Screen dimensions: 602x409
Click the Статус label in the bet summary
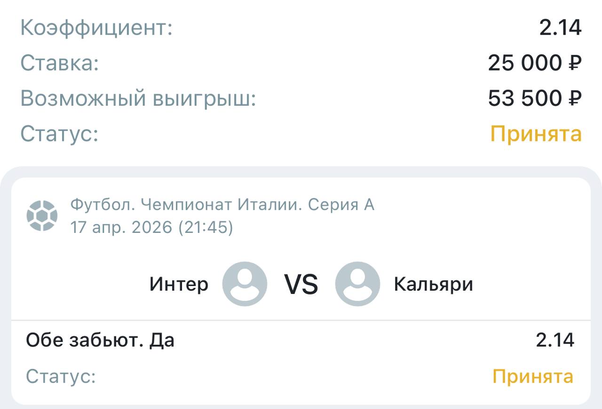point(59,134)
